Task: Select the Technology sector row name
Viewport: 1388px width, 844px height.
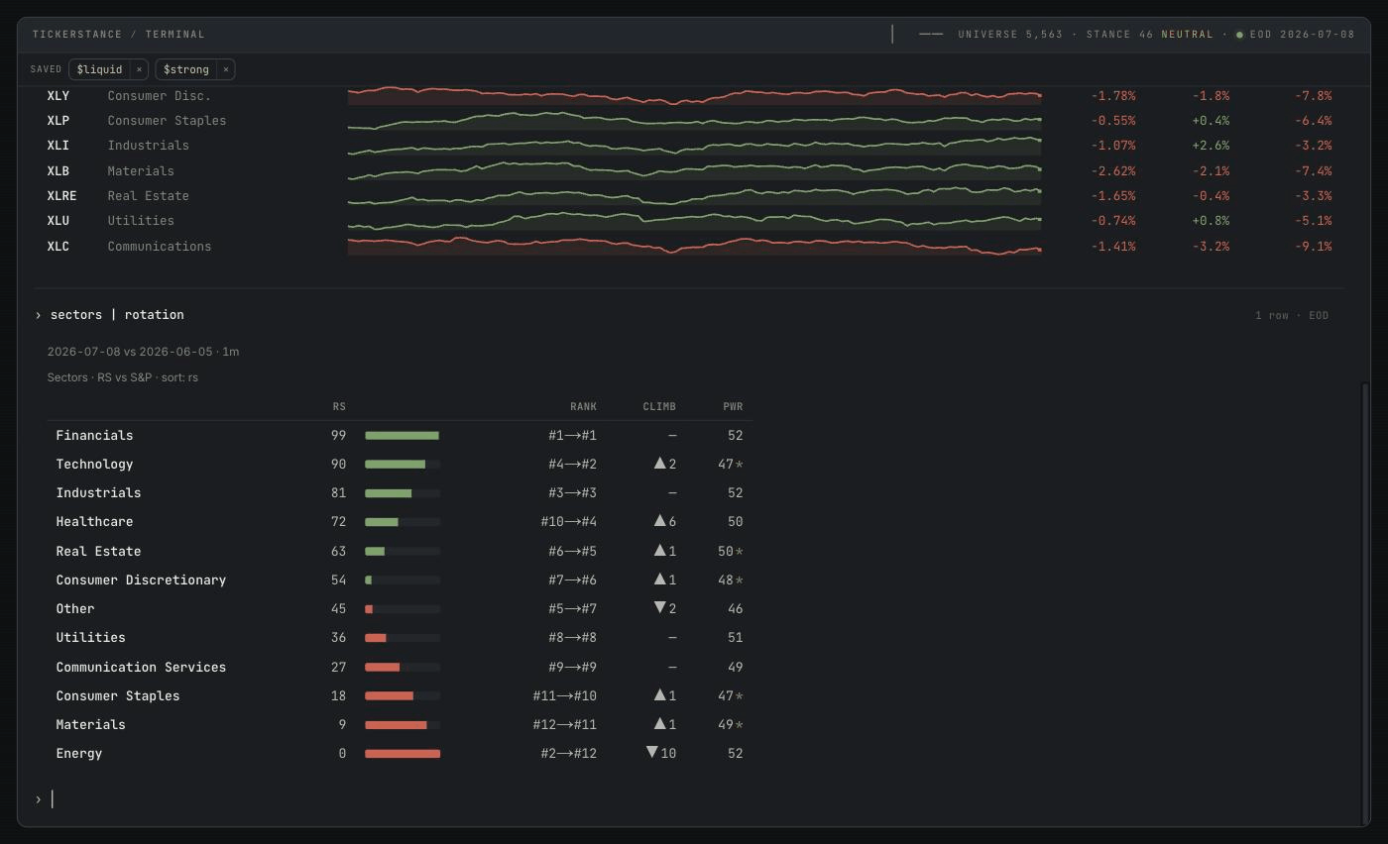Action: click(94, 465)
